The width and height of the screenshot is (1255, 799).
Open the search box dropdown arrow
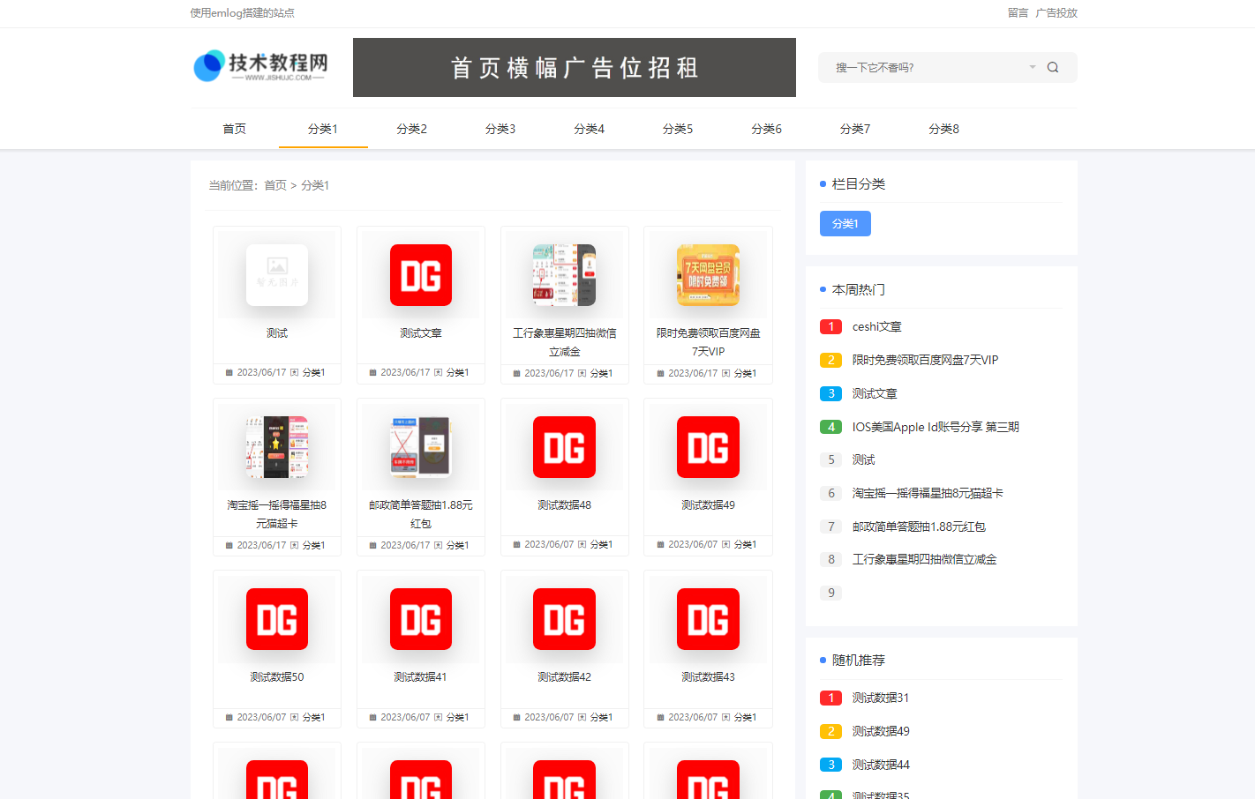coord(1032,68)
